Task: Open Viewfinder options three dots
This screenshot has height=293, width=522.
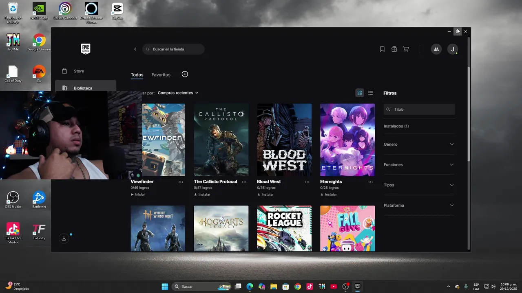Action: (x=181, y=182)
